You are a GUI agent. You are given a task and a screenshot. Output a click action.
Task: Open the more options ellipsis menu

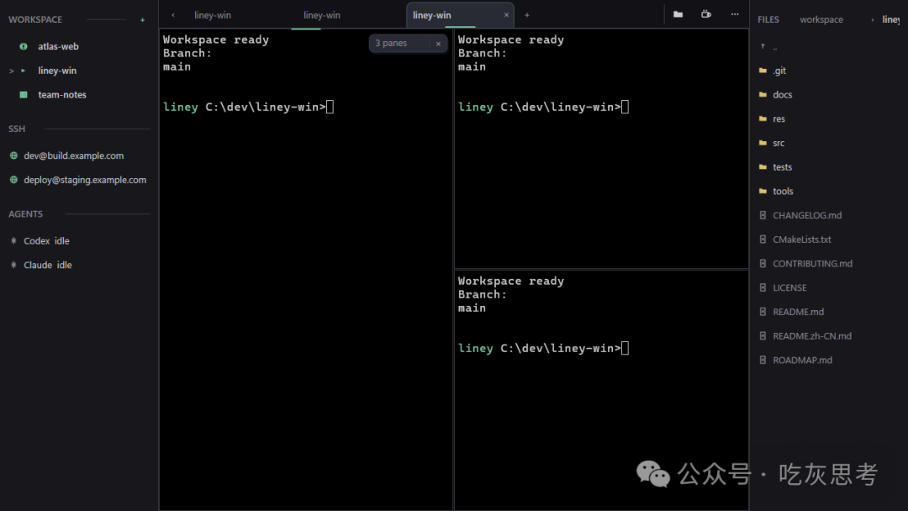(734, 14)
